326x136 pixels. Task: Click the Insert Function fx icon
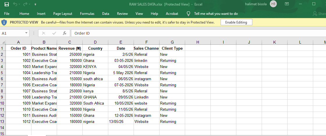[65, 33]
